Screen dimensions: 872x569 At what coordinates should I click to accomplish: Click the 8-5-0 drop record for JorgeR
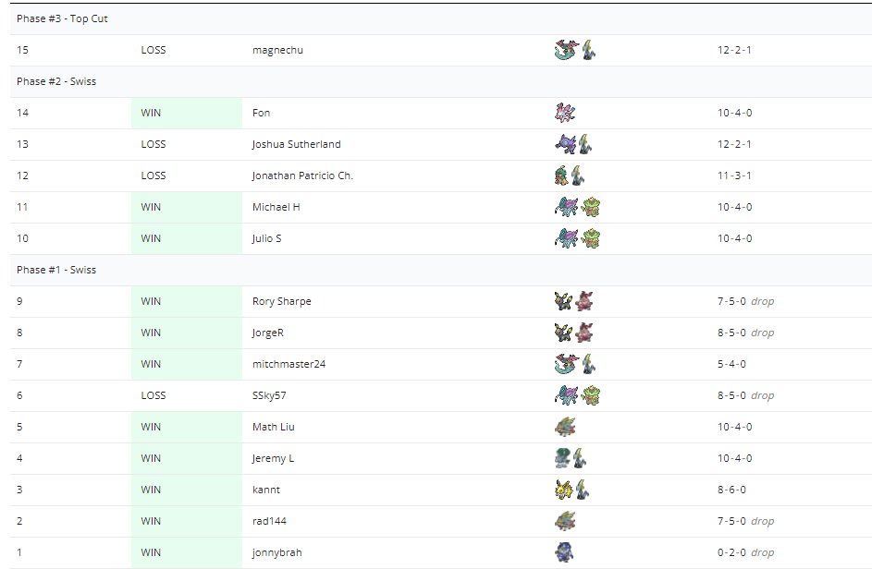pos(745,333)
